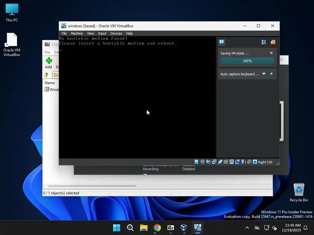Image resolution: width=314 pixels, height=235 pixels.
Task: Toggle the notification center speech-bubble icon
Action: 222,42
